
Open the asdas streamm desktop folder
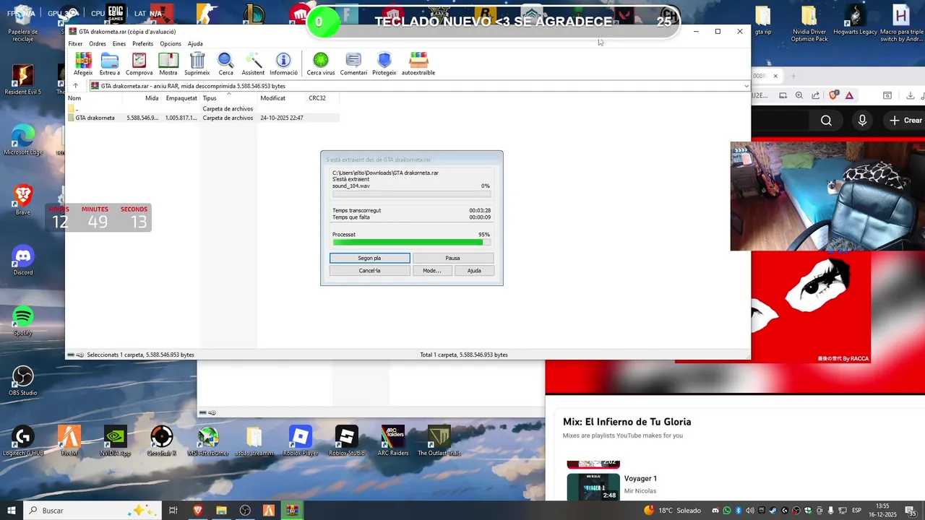(254, 441)
